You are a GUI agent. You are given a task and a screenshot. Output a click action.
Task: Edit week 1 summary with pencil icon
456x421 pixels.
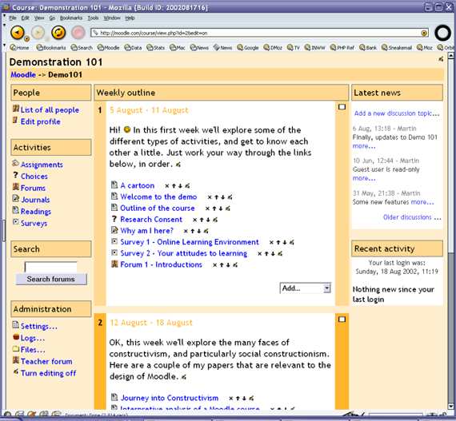(178, 165)
